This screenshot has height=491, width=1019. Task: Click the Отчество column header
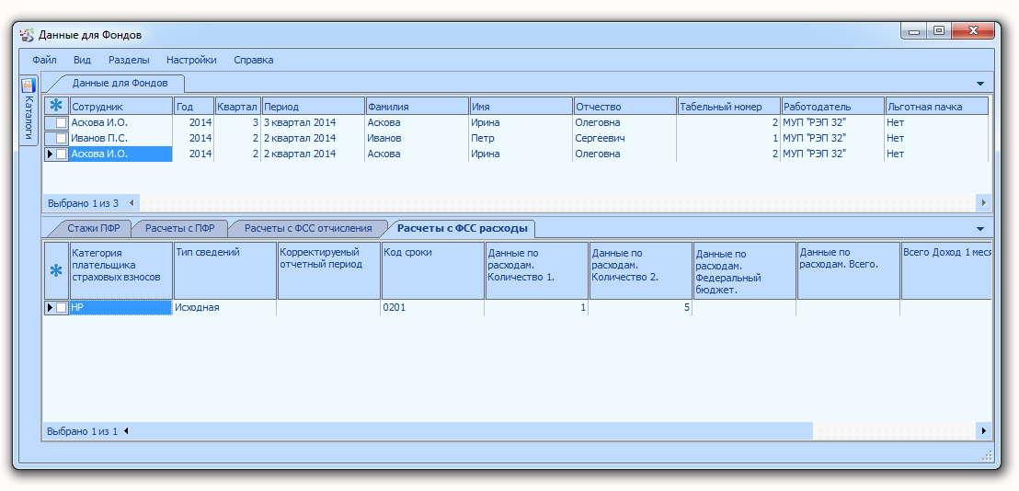624,107
